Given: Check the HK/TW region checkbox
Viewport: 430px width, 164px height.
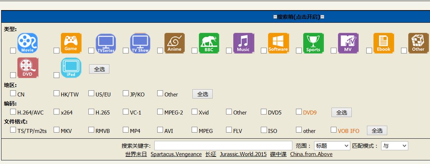Looking at the screenshot, I should point(57,93).
